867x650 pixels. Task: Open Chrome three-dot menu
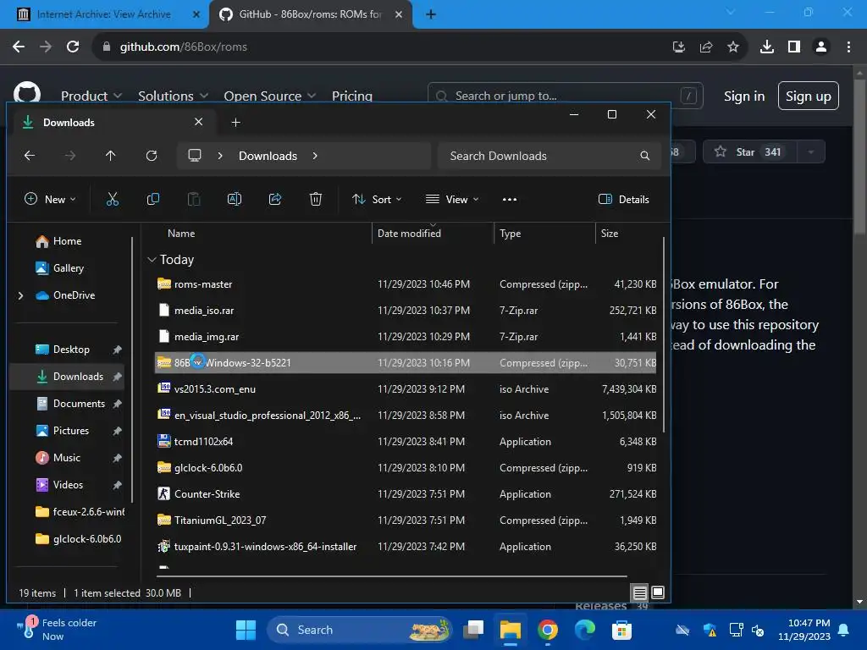pos(848,47)
